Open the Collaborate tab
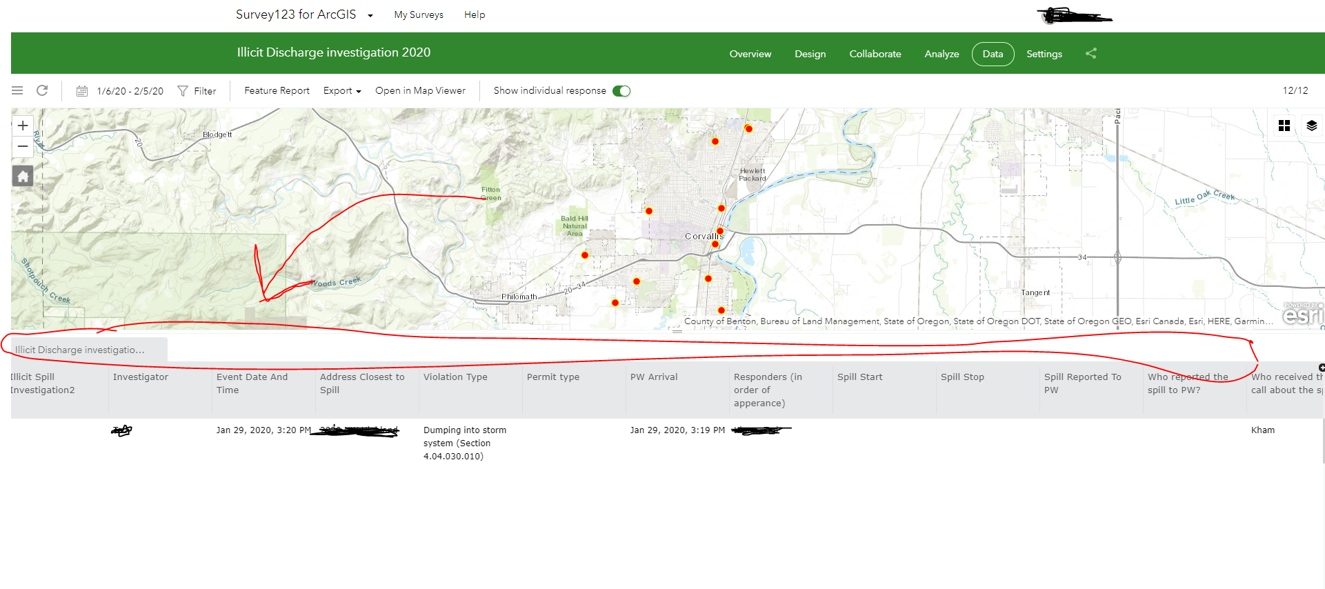The height and width of the screenshot is (589, 1325). coord(875,54)
